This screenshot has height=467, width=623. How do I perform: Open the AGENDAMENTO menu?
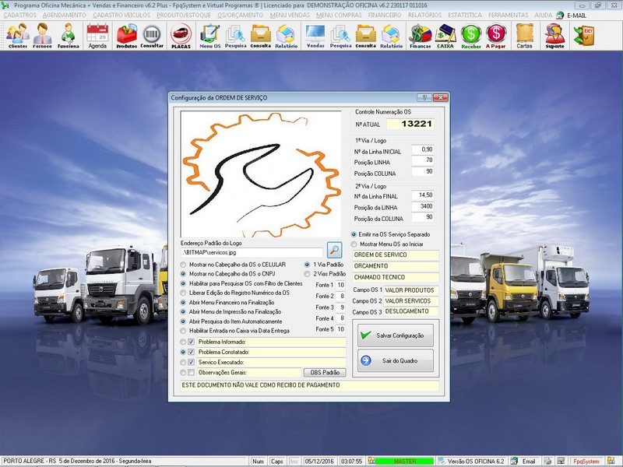(65, 15)
